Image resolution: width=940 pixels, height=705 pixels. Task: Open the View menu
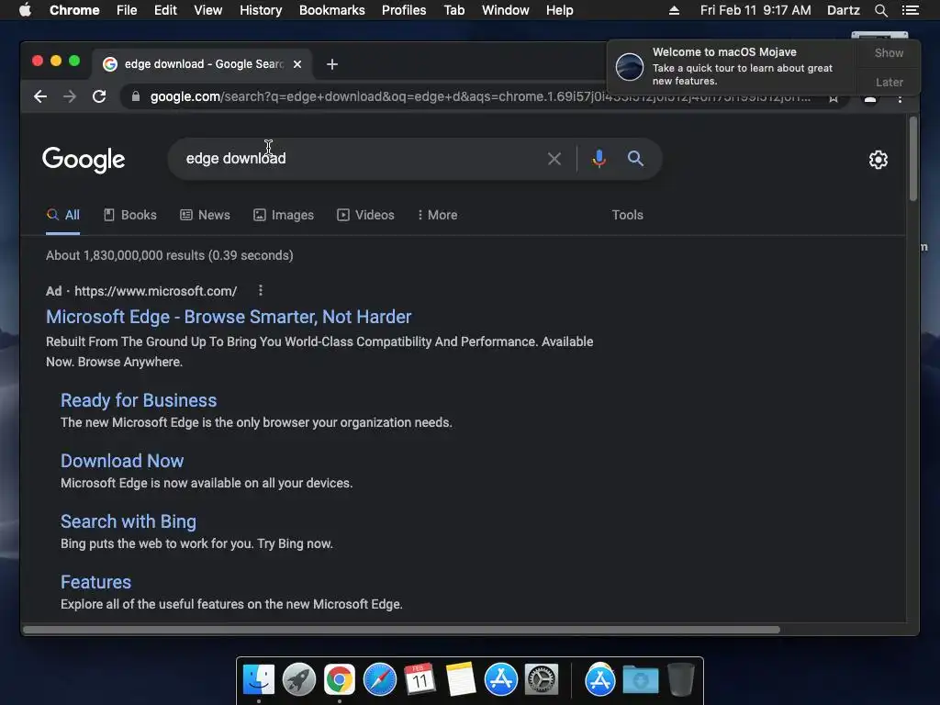pyautogui.click(x=208, y=10)
